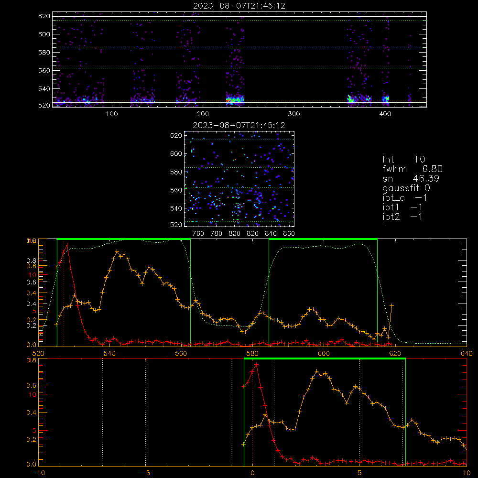Click the red '10' y-axis label on bottom plot
The width and height of the screenshot is (478, 478).
tap(33, 394)
